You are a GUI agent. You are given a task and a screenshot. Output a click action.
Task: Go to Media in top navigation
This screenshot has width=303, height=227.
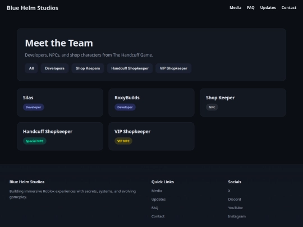(x=235, y=8)
